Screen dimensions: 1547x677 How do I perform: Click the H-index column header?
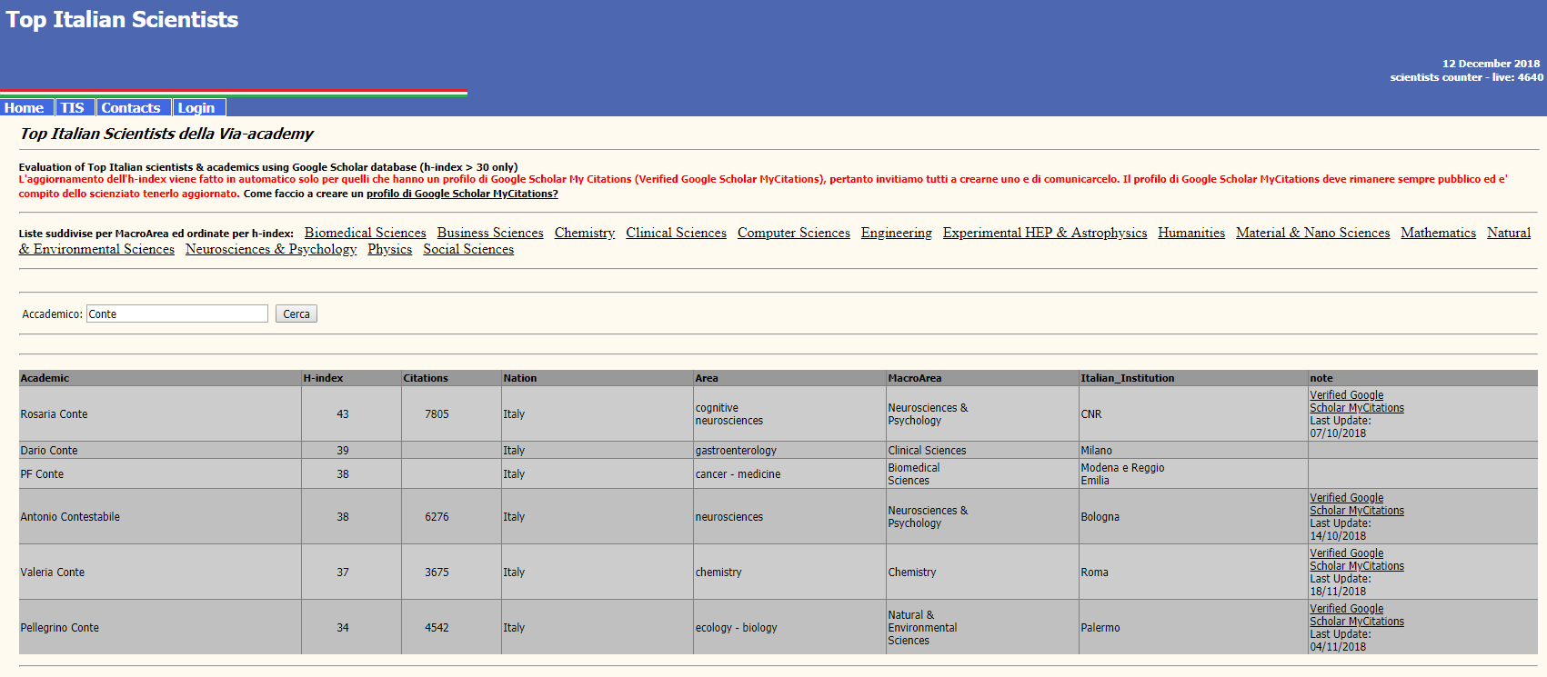(351, 378)
